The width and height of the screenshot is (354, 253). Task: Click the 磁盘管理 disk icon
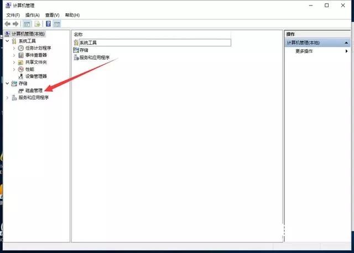pos(21,91)
